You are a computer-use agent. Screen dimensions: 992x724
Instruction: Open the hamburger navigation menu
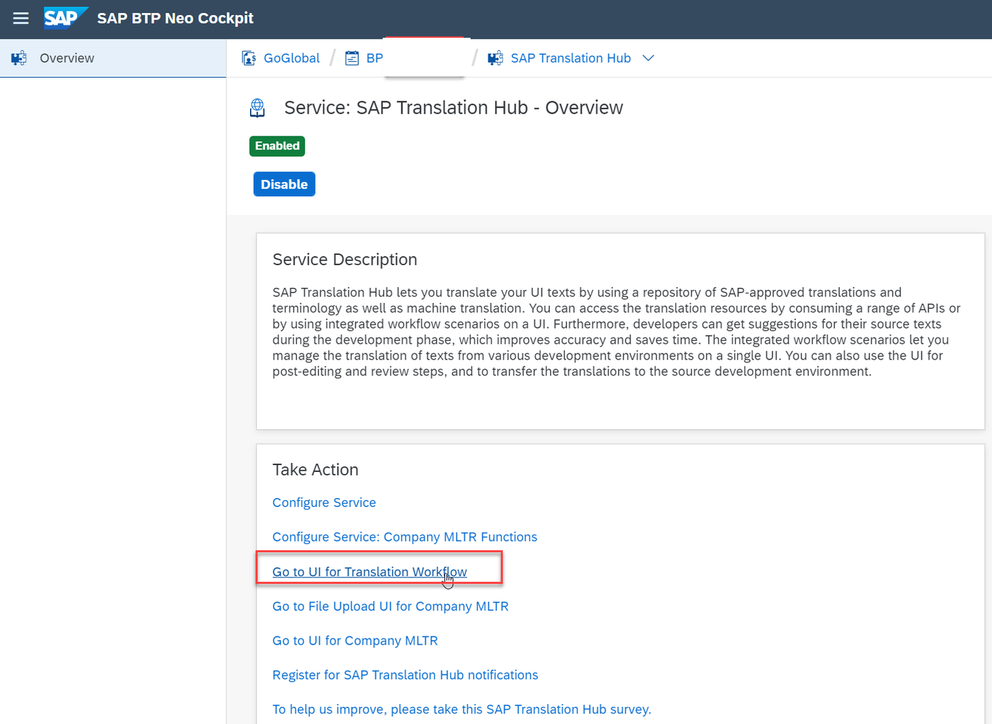click(x=21, y=19)
